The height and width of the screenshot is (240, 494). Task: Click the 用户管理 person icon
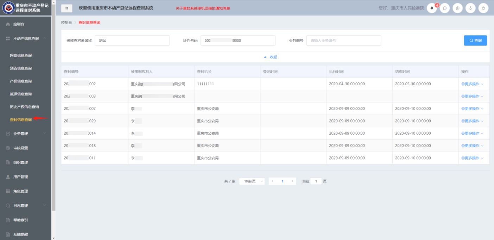pyautogui.click(x=8, y=177)
